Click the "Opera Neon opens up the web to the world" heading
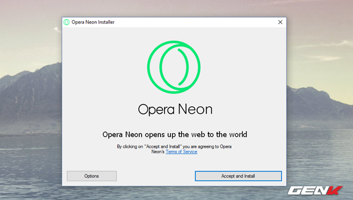Screen dimensions: 353x200 [175, 135]
